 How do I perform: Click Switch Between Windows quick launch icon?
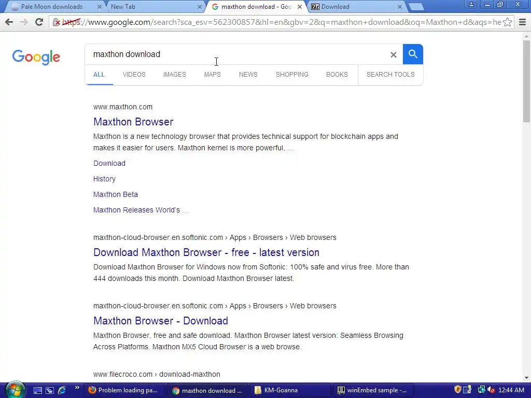[50, 391]
